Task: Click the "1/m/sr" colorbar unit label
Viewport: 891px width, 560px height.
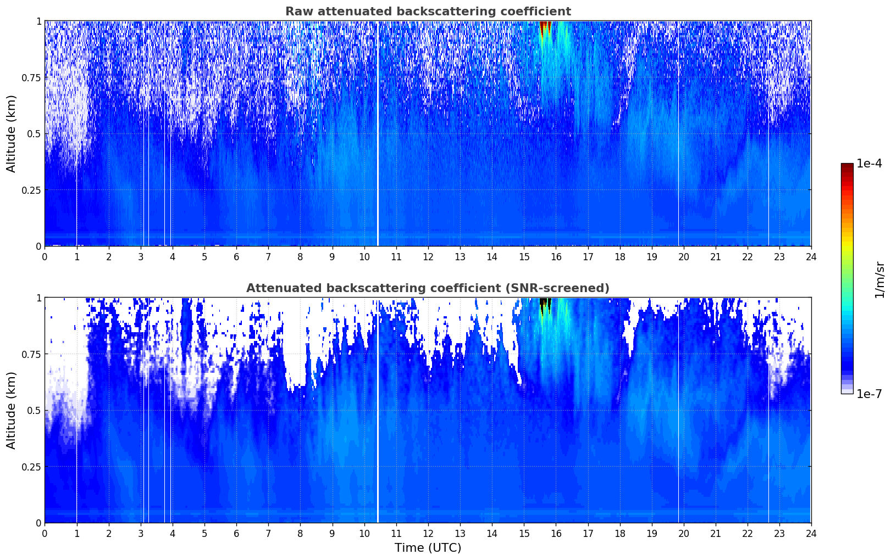Action: click(x=879, y=279)
